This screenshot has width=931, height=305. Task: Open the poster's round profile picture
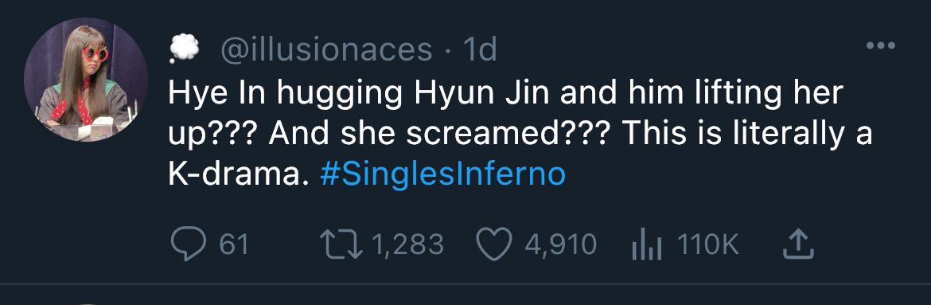click(x=86, y=79)
